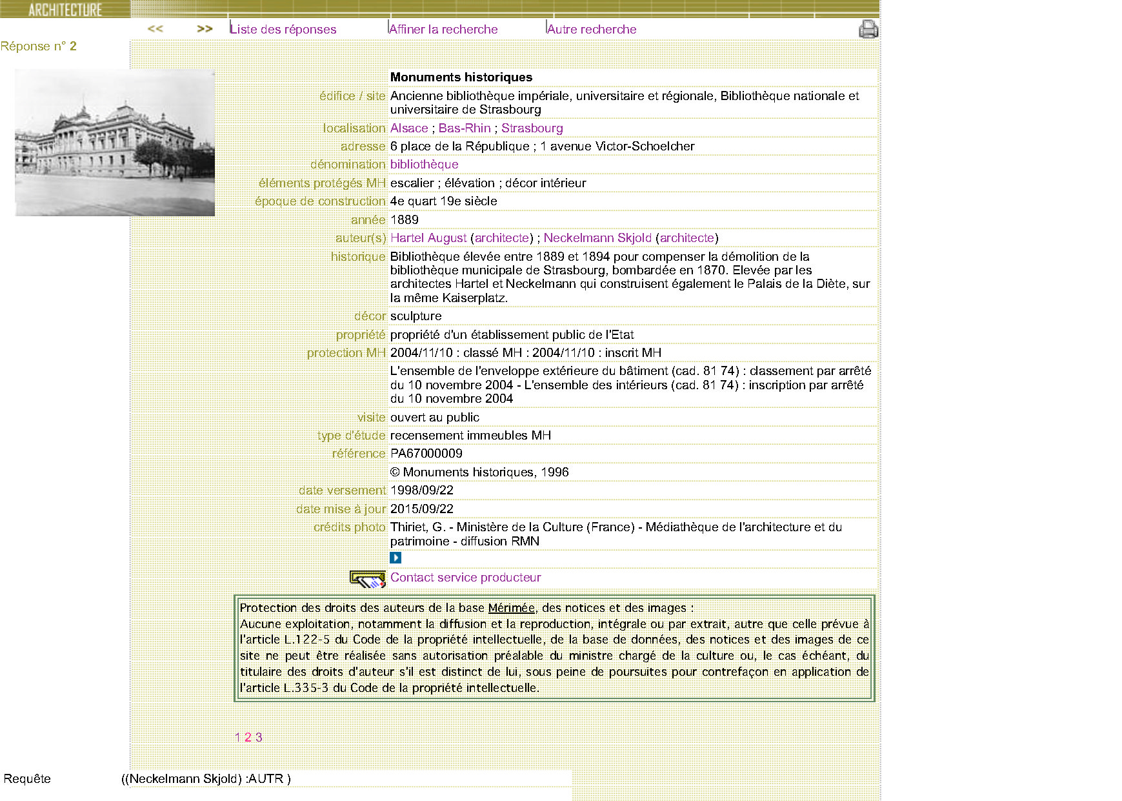Open the library building photo thumbnail
The width and height of the screenshot is (1122, 801).
[115, 143]
